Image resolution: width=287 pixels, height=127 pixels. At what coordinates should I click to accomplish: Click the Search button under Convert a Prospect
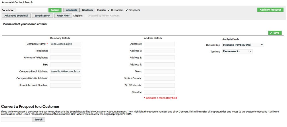[x=38, y=120]
